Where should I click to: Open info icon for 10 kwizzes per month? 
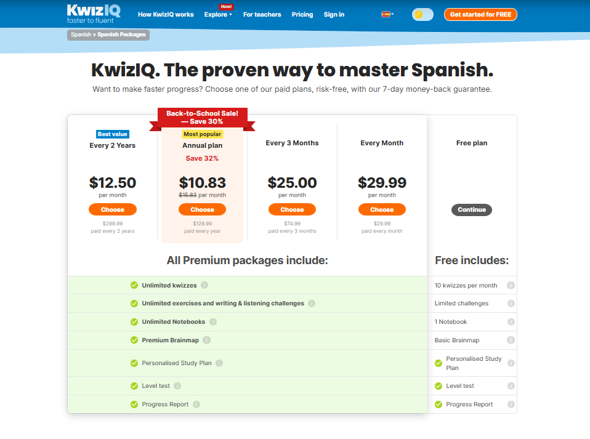click(x=511, y=285)
